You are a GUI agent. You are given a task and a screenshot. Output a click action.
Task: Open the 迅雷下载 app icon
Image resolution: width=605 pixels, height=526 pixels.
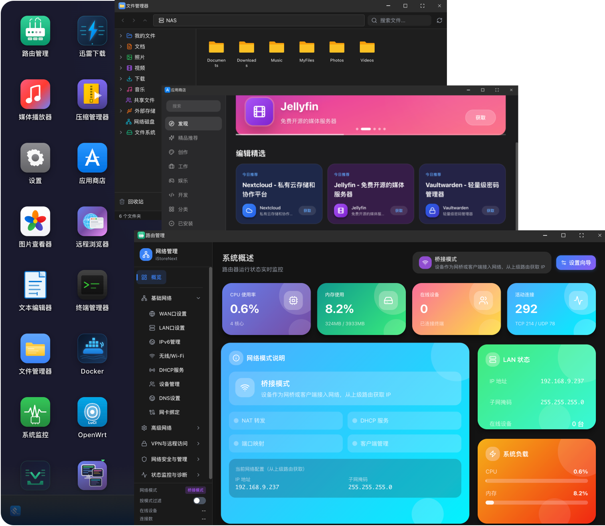click(x=92, y=31)
